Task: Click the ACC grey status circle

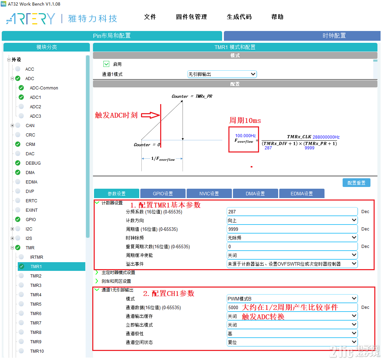Action: coord(18,69)
